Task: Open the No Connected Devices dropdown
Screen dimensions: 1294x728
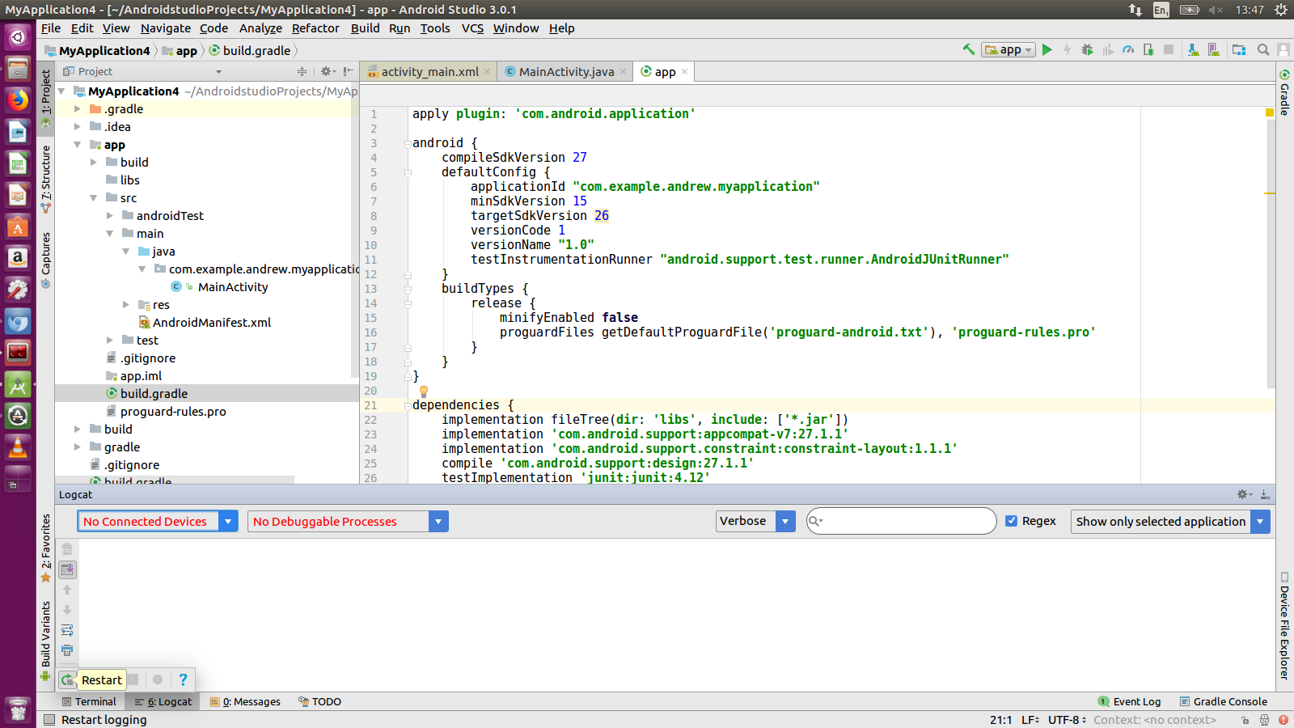Action: click(x=157, y=522)
